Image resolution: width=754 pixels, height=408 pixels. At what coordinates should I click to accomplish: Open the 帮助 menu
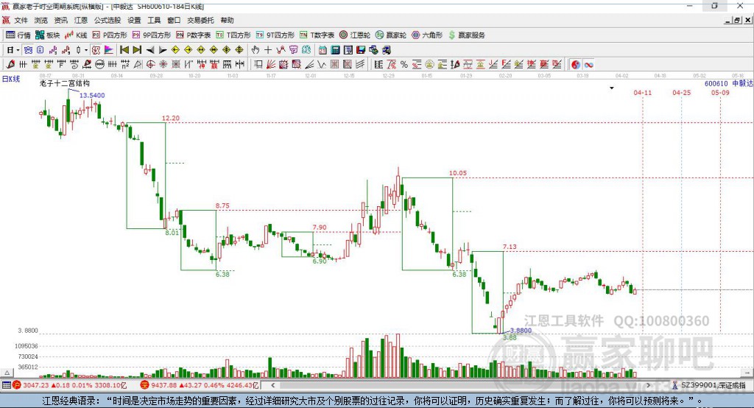click(227, 20)
